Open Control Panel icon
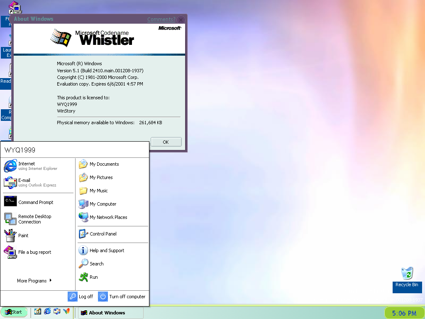425x319 pixels. [83, 233]
